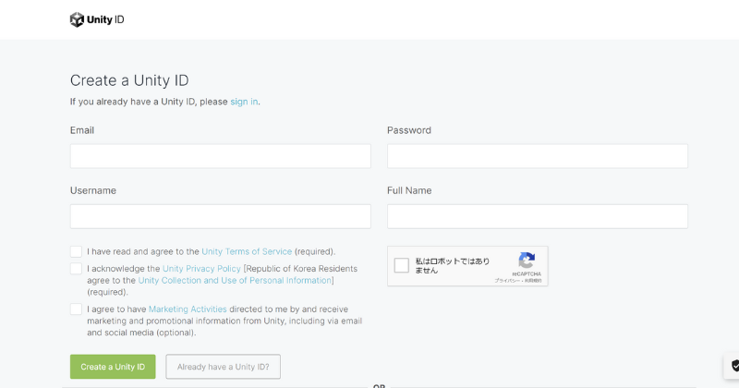The height and width of the screenshot is (388, 739).
Task: Tick the reCAPTCHA not-a-robot checkbox
Action: click(x=402, y=265)
